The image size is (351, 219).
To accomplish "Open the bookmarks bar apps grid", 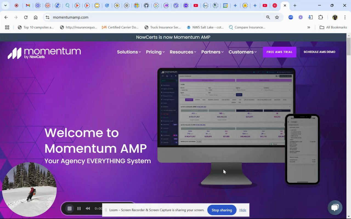I will tap(7, 27).
